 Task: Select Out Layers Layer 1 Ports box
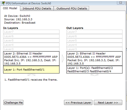point(95,70)
